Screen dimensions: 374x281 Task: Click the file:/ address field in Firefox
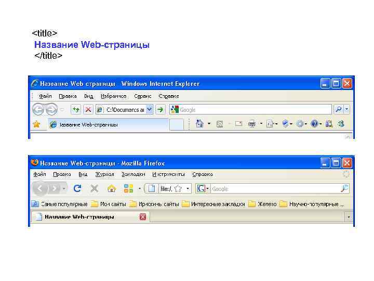pyautogui.click(x=166, y=189)
